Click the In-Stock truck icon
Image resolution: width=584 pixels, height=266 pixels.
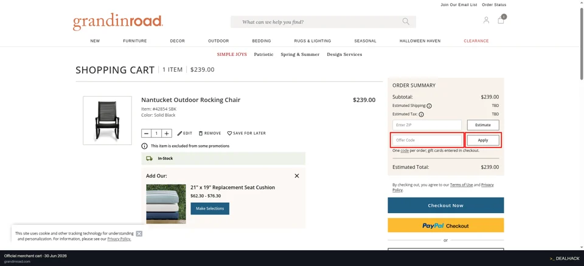point(150,159)
